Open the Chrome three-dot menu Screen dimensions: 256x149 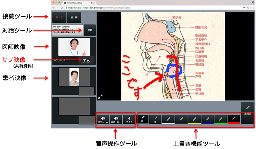tap(253, 8)
